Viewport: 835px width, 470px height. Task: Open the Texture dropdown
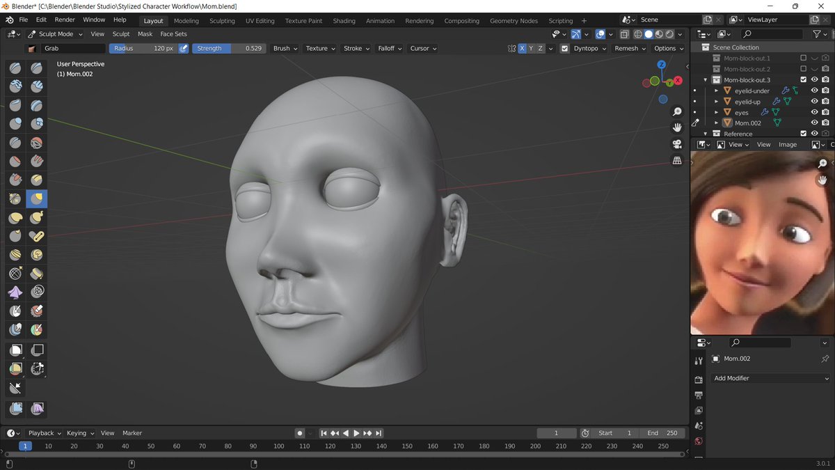(x=320, y=48)
